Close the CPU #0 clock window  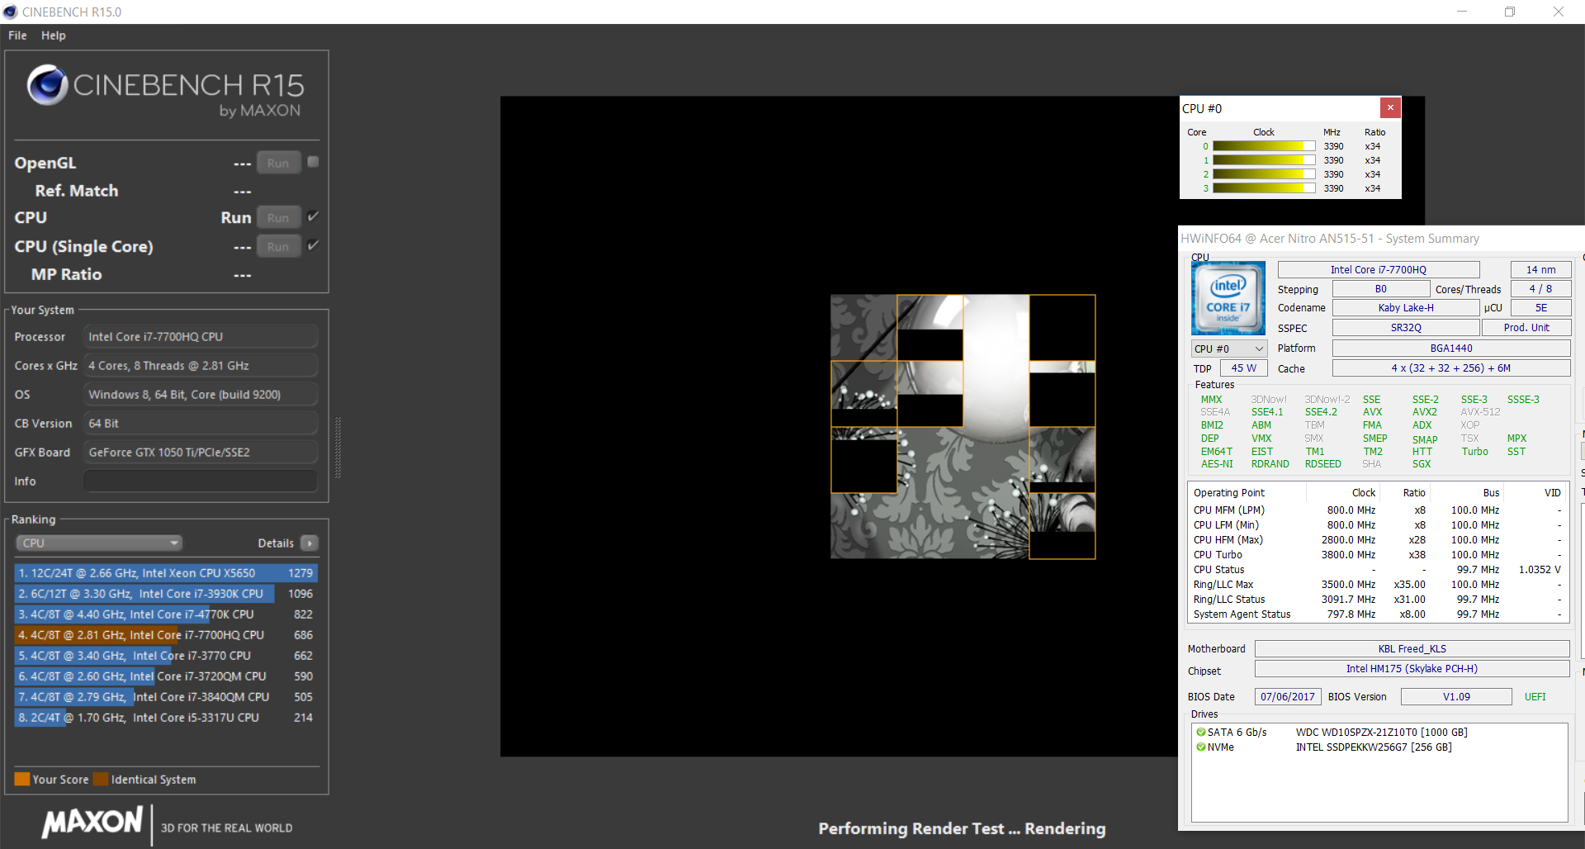[1390, 107]
